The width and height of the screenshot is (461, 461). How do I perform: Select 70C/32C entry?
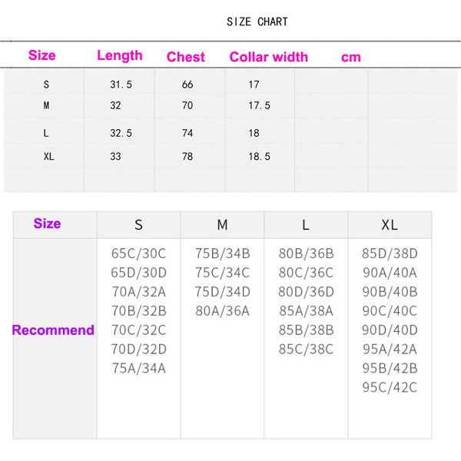tap(139, 330)
